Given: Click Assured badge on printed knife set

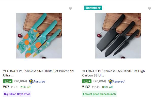Looking at the screenshot, I should pos(37,81).
